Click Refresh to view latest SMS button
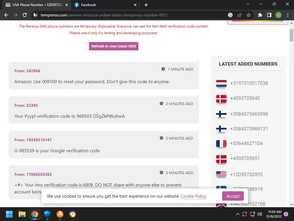This screenshot has width=294, height=221. coord(114,46)
